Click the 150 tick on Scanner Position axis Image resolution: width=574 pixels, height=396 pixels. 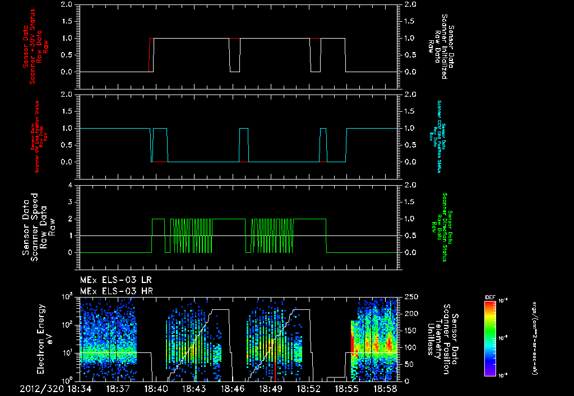tap(411, 331)
